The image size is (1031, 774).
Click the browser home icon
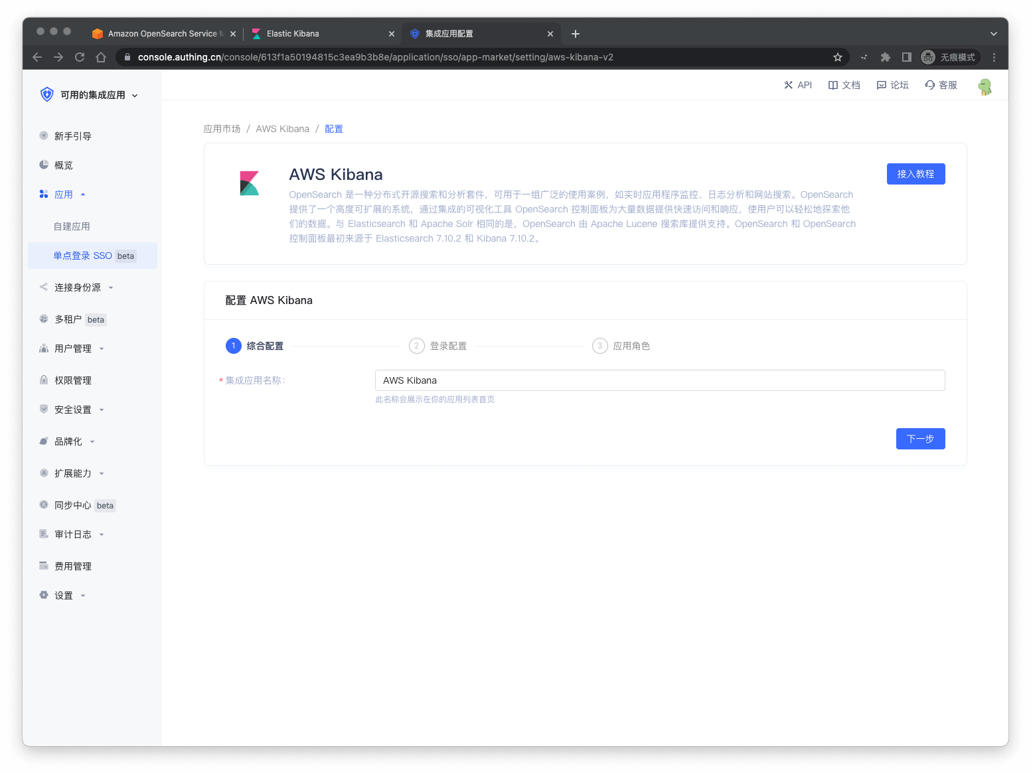(101, 57)
